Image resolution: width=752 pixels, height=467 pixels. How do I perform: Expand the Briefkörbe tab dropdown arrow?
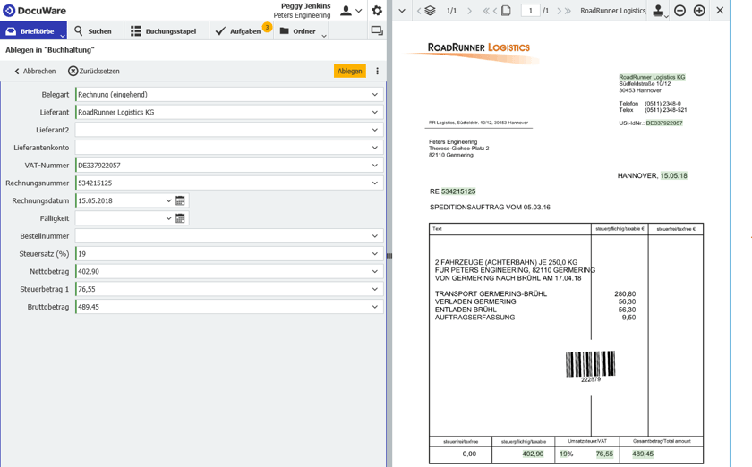(x=63, y=36)
